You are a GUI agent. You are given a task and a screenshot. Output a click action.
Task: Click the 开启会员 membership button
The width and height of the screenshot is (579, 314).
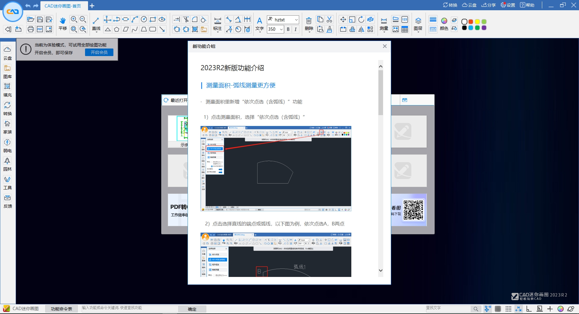[99, 52]
